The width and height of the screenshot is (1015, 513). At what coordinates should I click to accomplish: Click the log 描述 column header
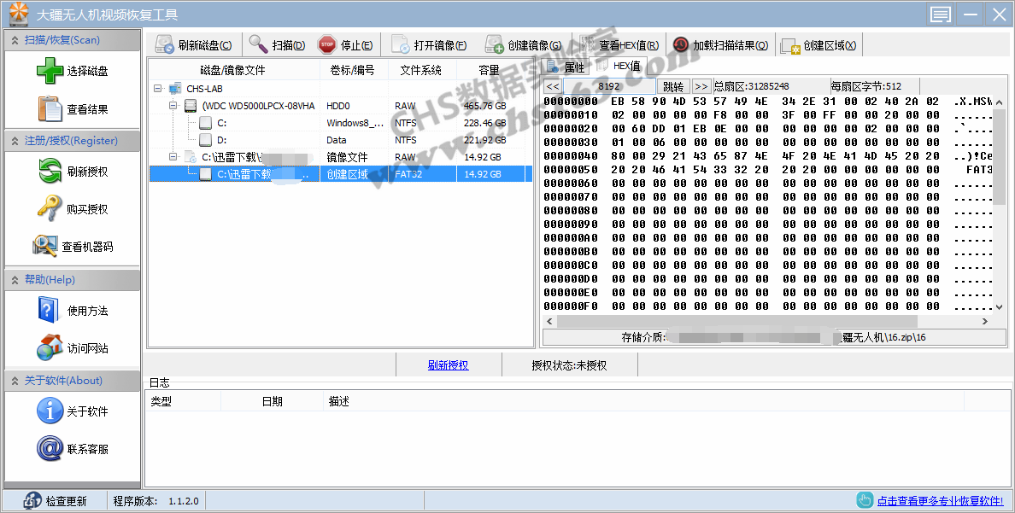pyautogui.click(x=643, y=402)
